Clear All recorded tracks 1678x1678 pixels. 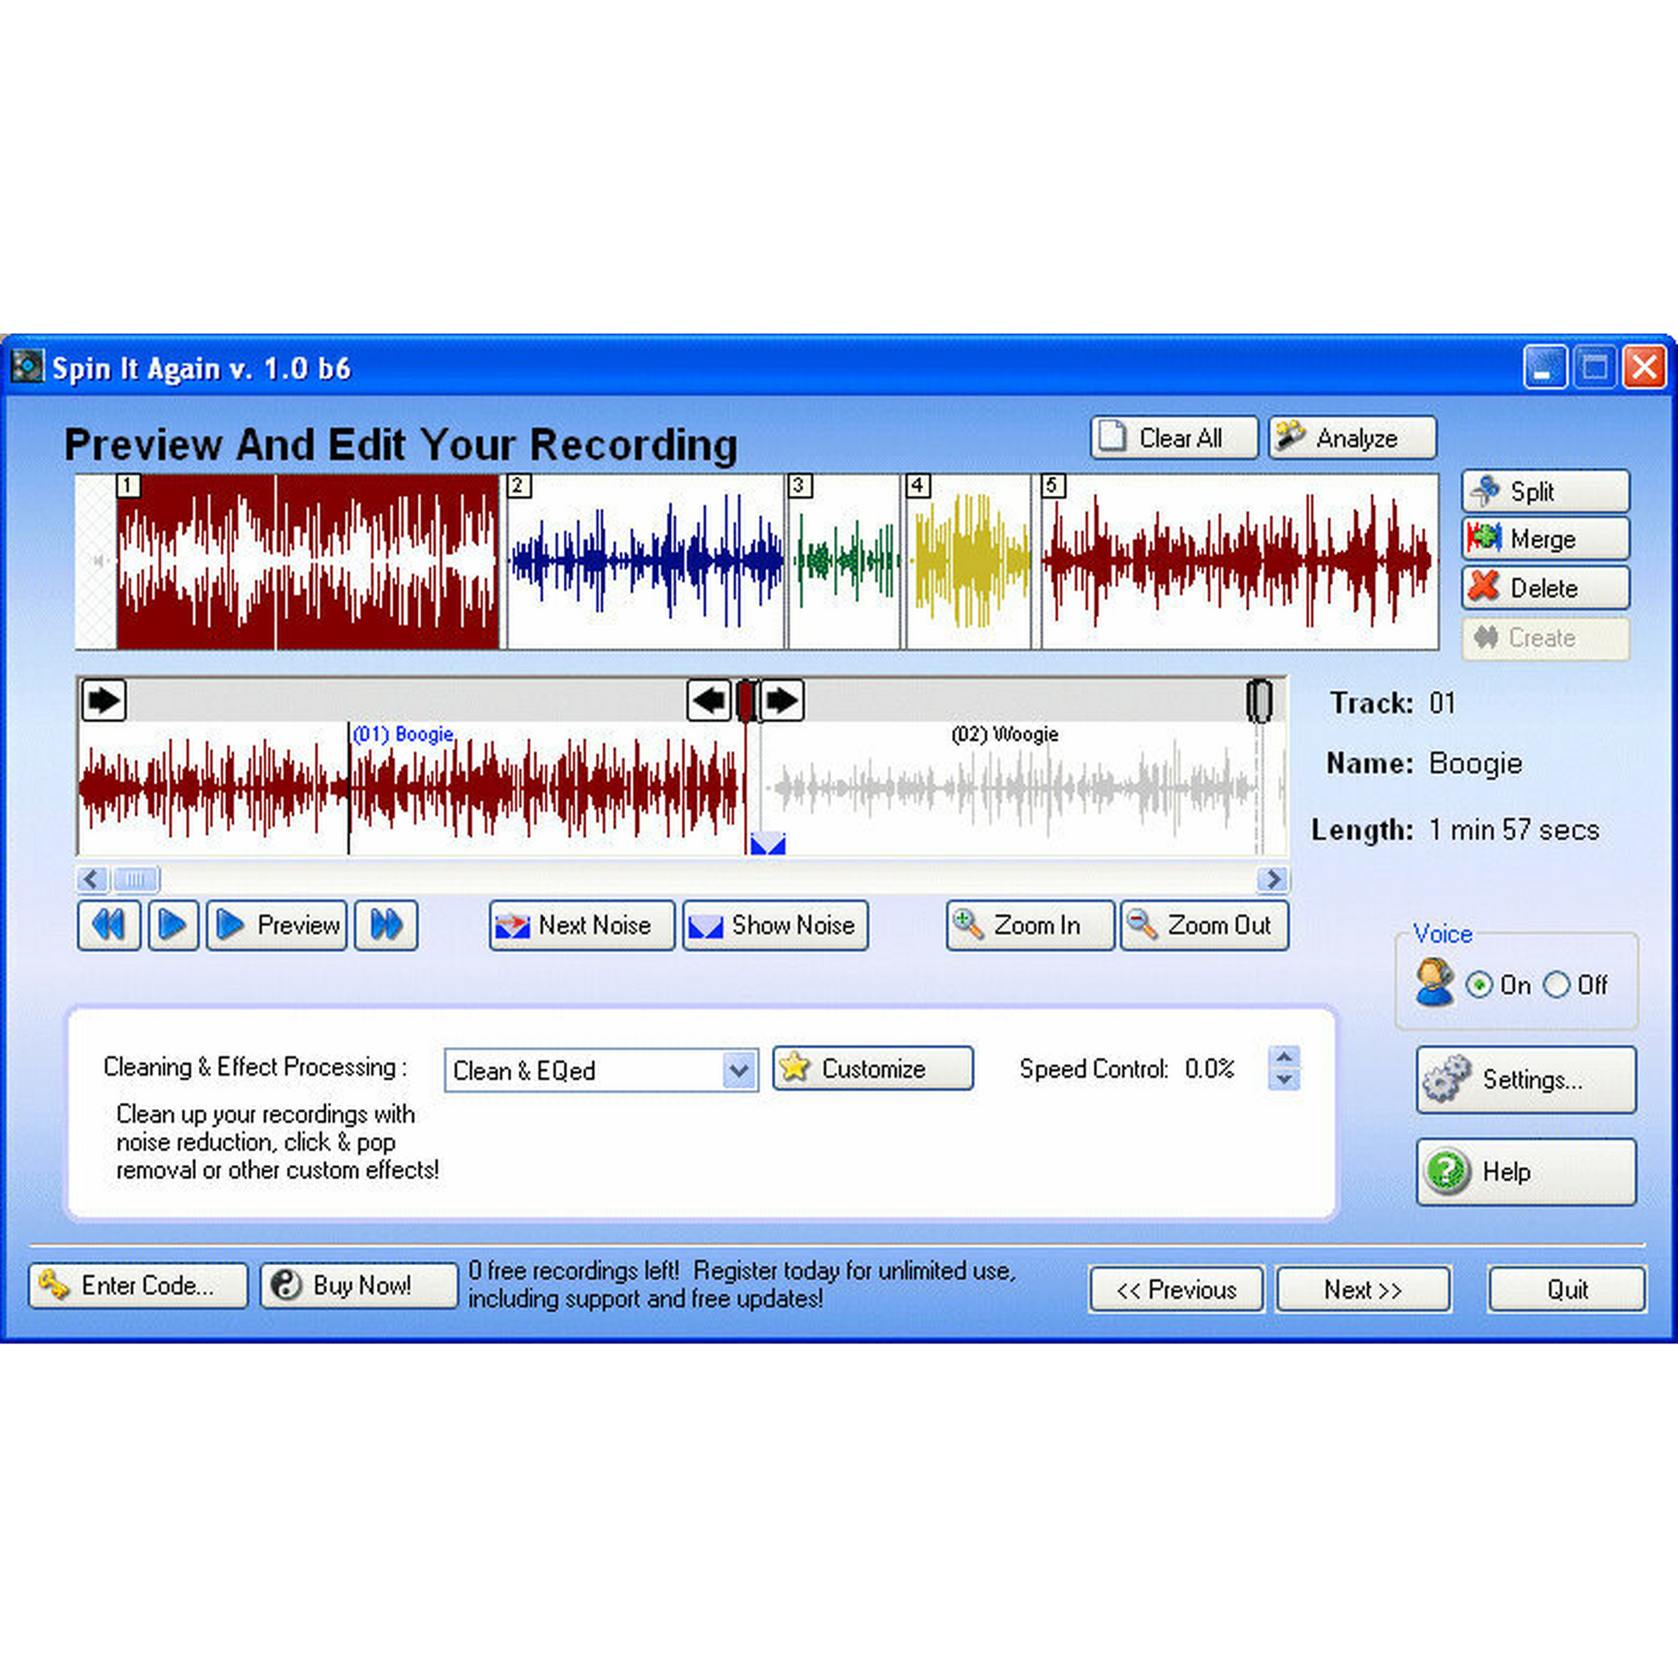point(1174,438)
